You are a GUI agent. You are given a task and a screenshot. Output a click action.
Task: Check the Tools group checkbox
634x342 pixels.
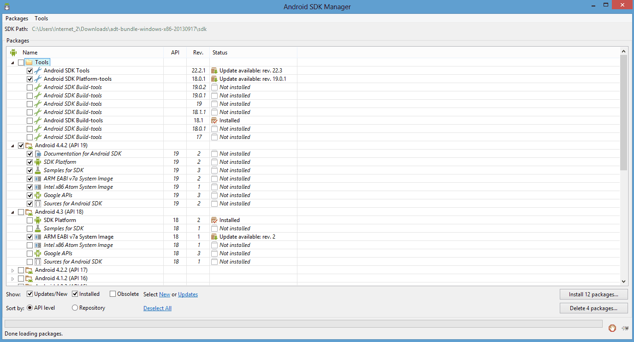[x=21, y=62]
